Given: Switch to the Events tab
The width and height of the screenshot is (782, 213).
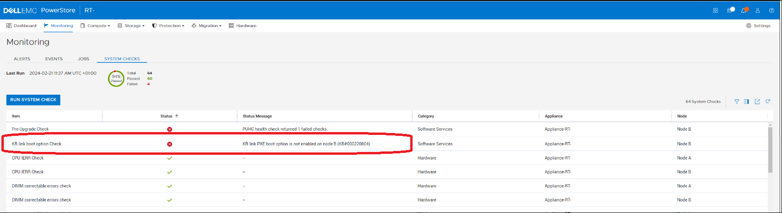Looking at the screenshot, I should (54, 59).
